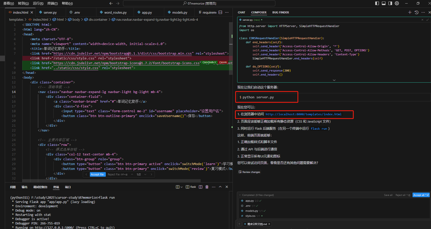The width and height of the screenshot is (431, 229).
Task: Open terminal panel more actions ellipsis
Action: [x=214, y=187]
